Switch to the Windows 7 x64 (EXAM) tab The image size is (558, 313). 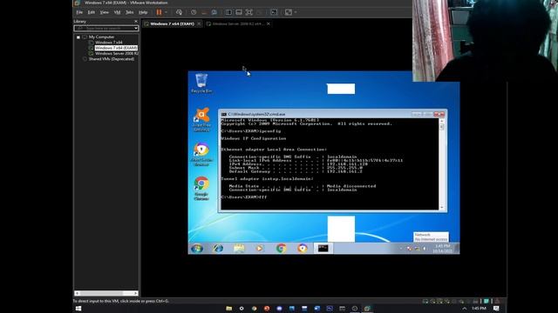(172, 23)
